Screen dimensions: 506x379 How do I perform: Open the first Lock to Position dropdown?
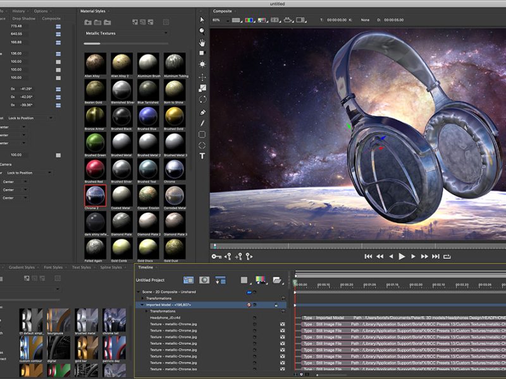tap(30, 118)
